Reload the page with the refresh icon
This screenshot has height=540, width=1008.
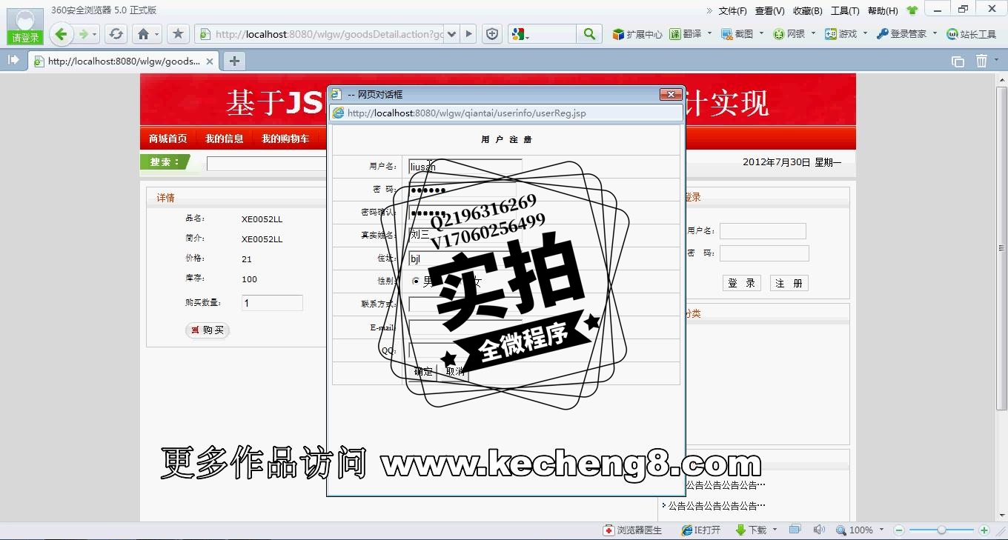point(116,34)
